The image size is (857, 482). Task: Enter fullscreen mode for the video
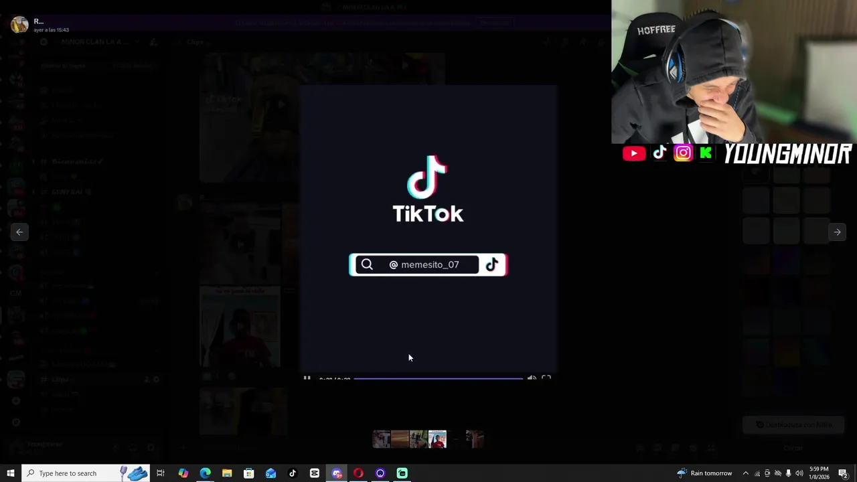point(546,378)
